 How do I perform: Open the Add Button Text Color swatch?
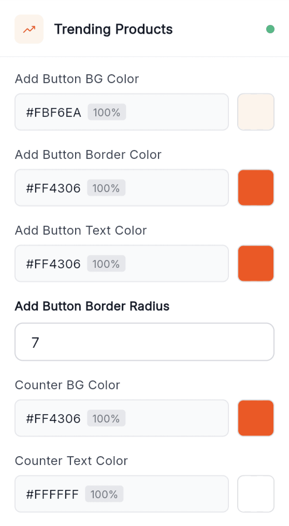256,263
